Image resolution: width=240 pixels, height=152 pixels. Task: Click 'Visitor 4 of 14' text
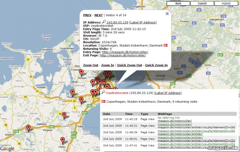(x=116, y=15)
